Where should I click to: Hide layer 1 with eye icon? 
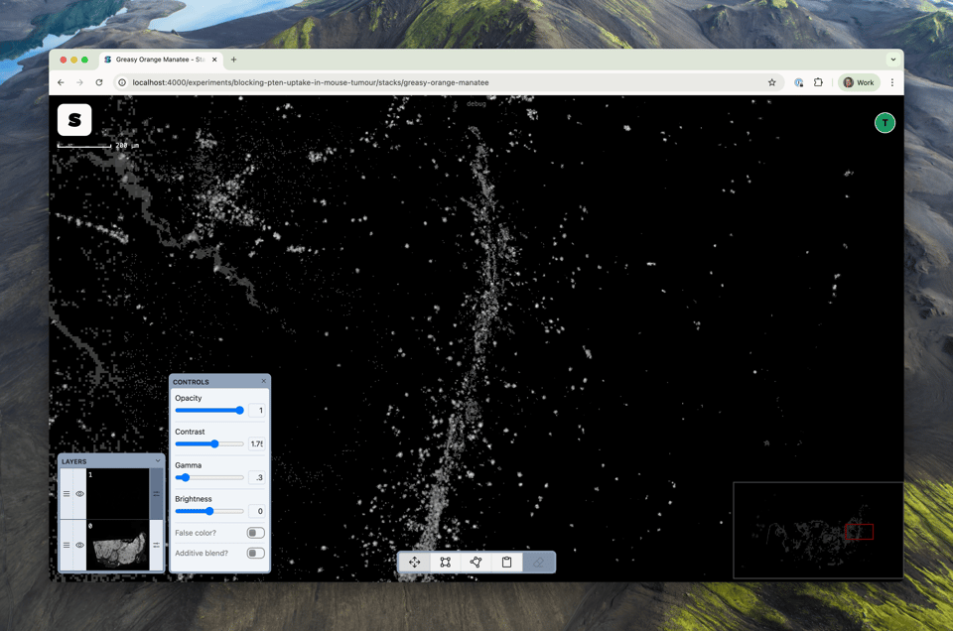[x=80, y=494]
